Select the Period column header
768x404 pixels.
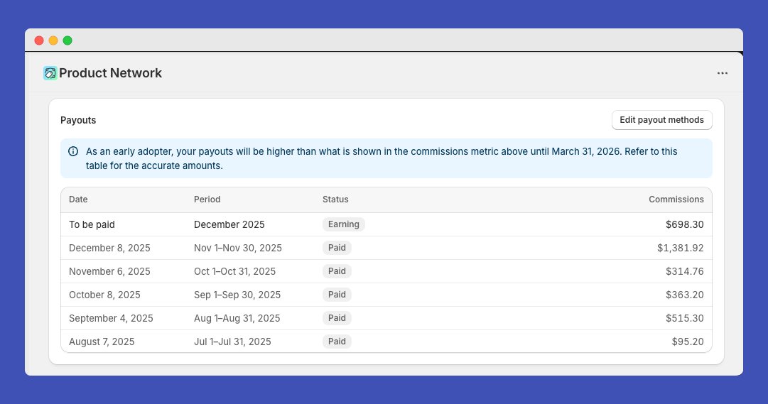click(x=207, y=200)
